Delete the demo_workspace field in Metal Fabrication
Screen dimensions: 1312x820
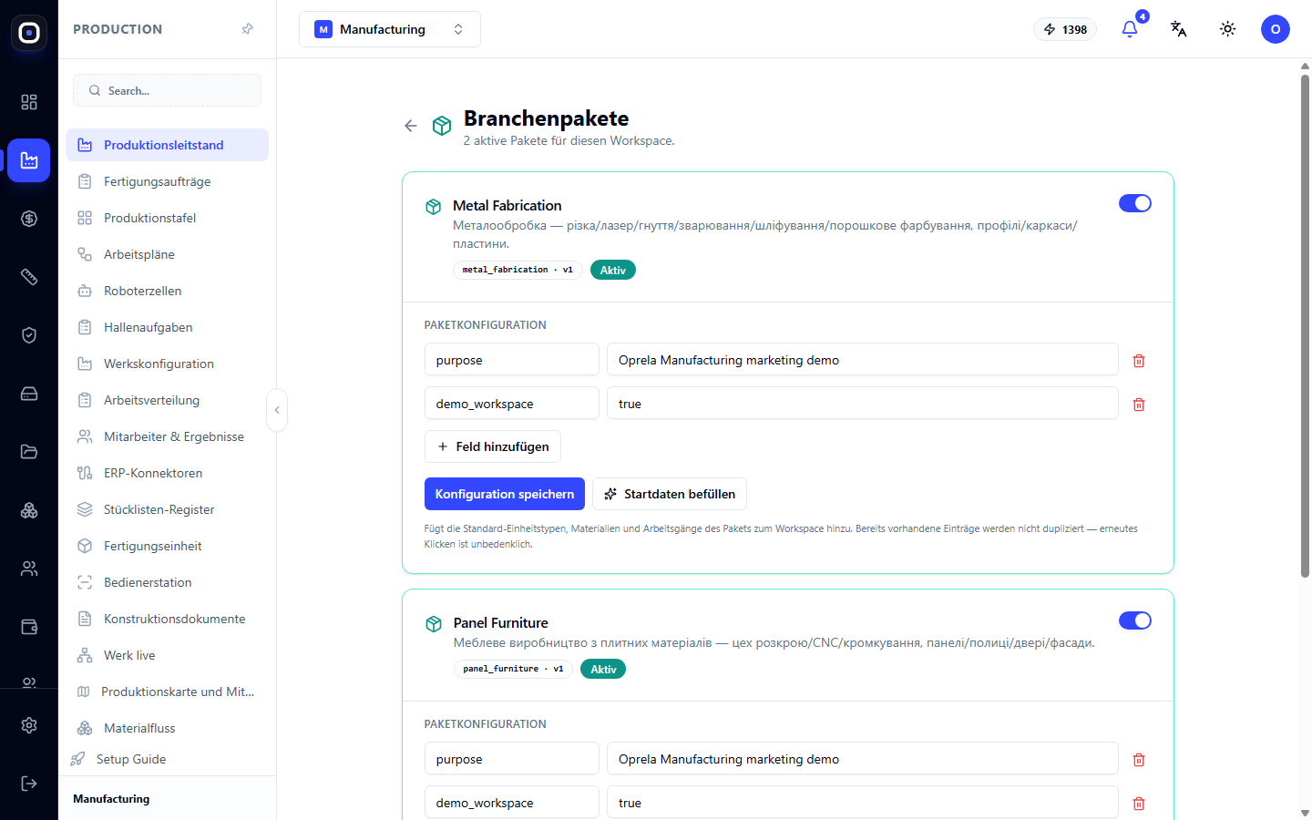click(1139, 405)
